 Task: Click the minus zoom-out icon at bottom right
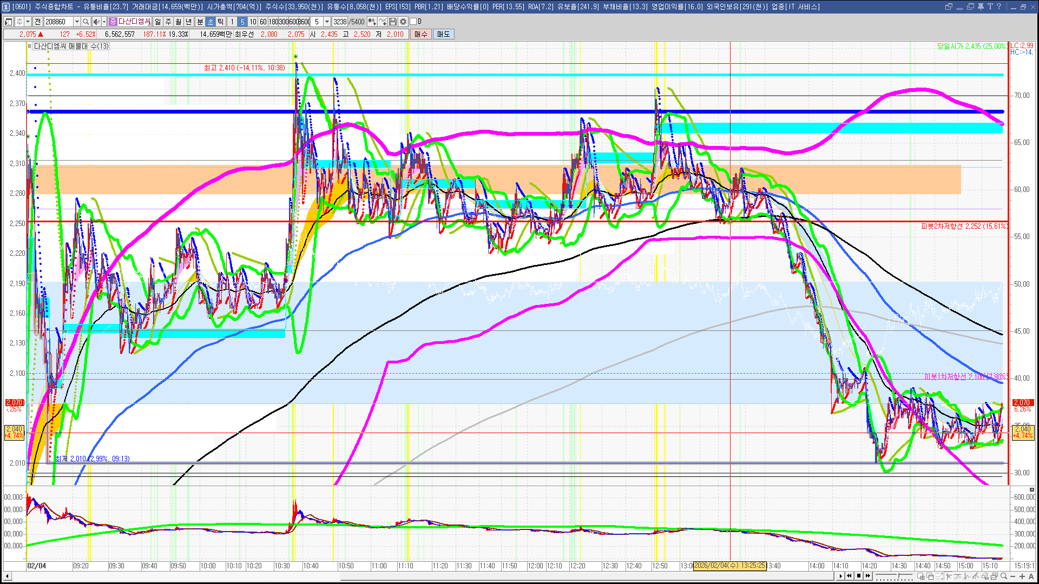coord(1013,576)
